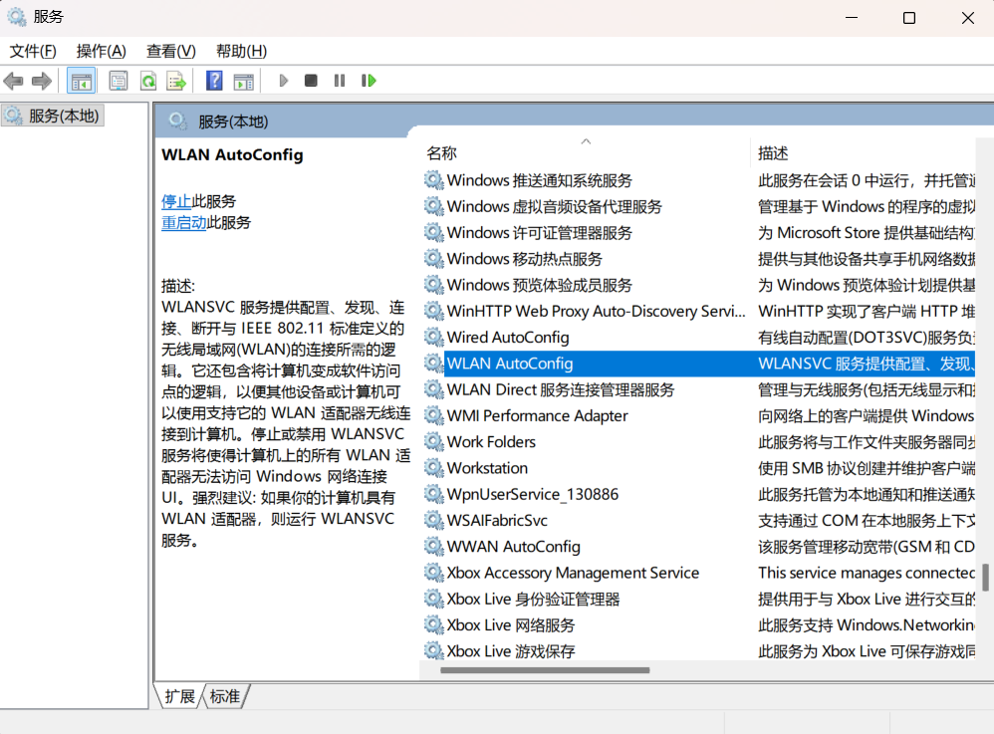Open Properties using the properties toolbar icon
Image resolution: width=994 pixels, height=734 pixels.
[x=118, y=80]
